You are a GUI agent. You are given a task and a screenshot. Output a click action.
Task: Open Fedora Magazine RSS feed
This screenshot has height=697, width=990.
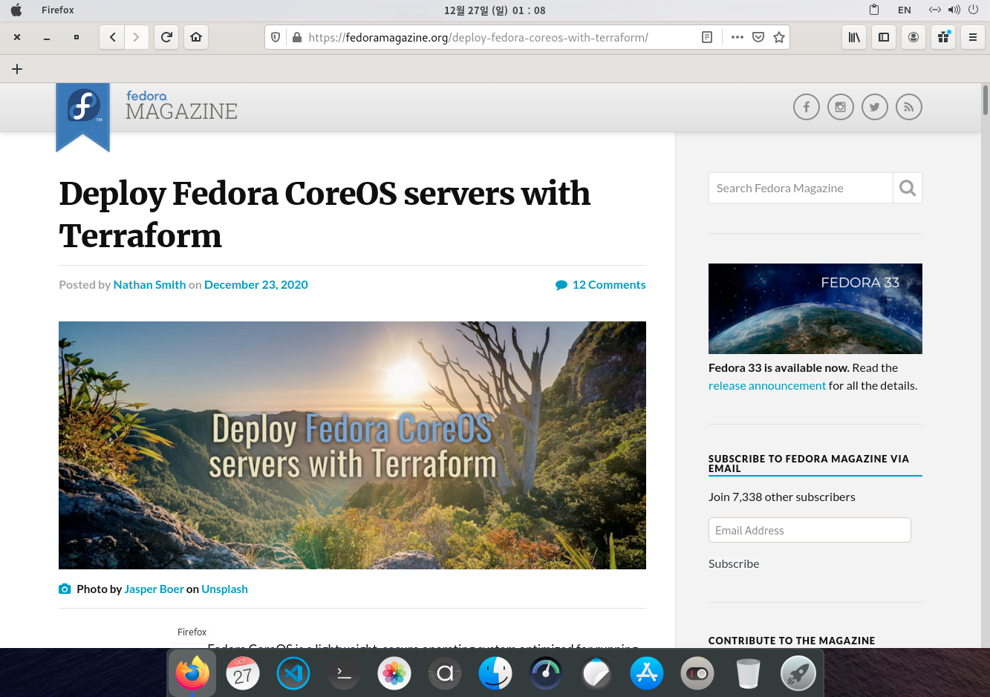(x=909, y=107)
